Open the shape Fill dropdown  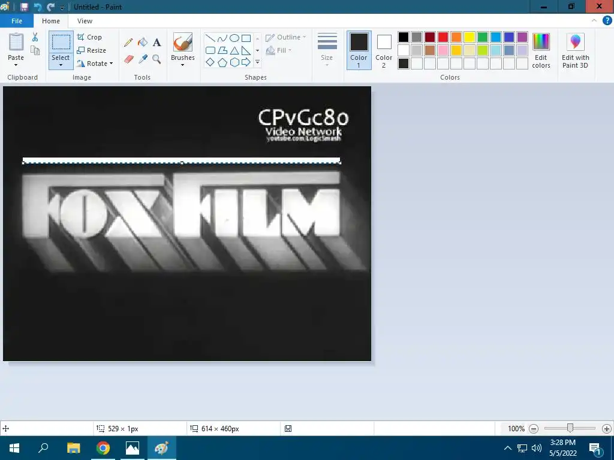tap(278, 50)
